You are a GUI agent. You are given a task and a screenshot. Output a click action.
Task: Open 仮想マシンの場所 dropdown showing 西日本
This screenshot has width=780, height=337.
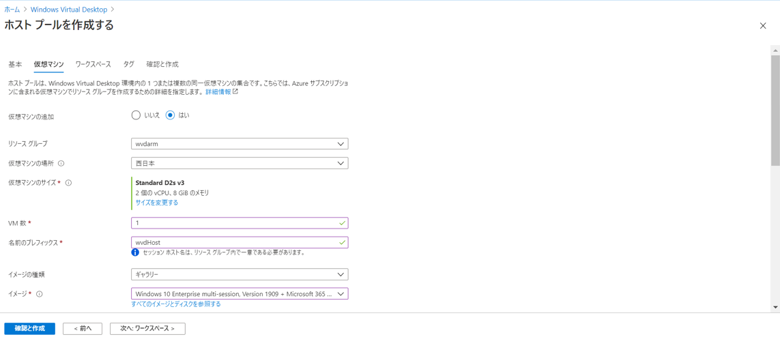[240, 163]
